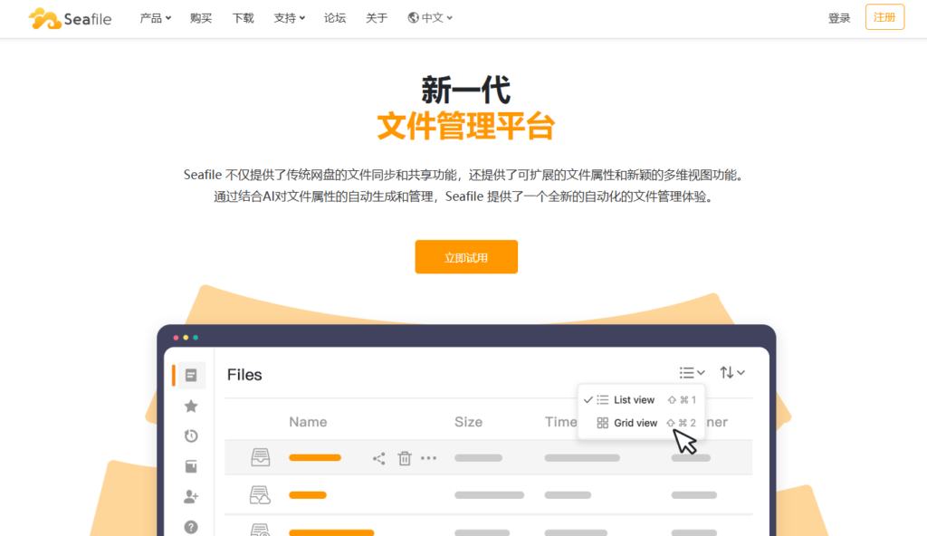Click the archive box sidebar icon
927x536 pixels.
[x=191, y=466]
